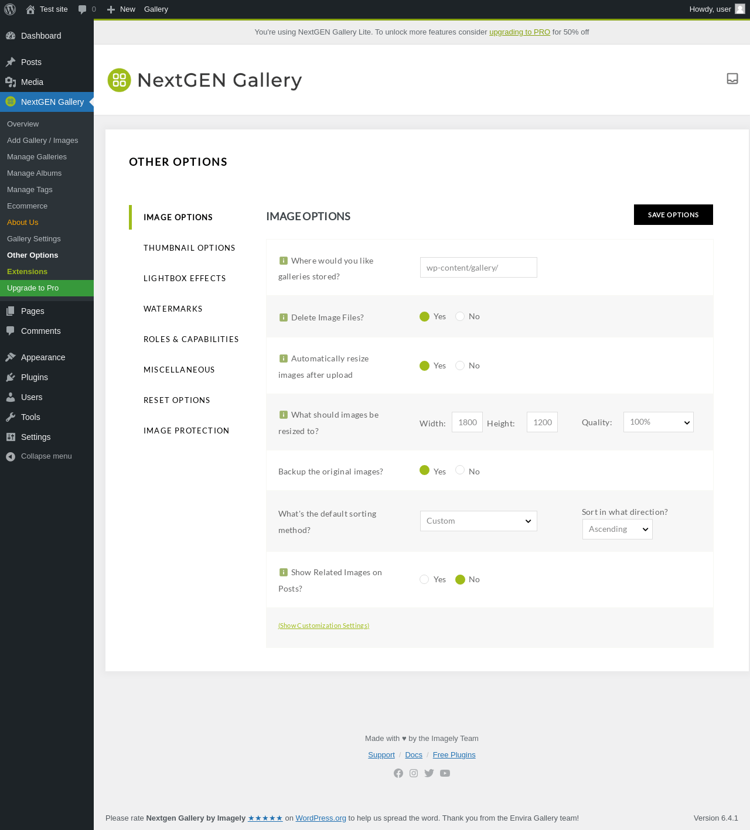Click the Media icon in sidebar
The image size is (750, 830).
(11, 82)
